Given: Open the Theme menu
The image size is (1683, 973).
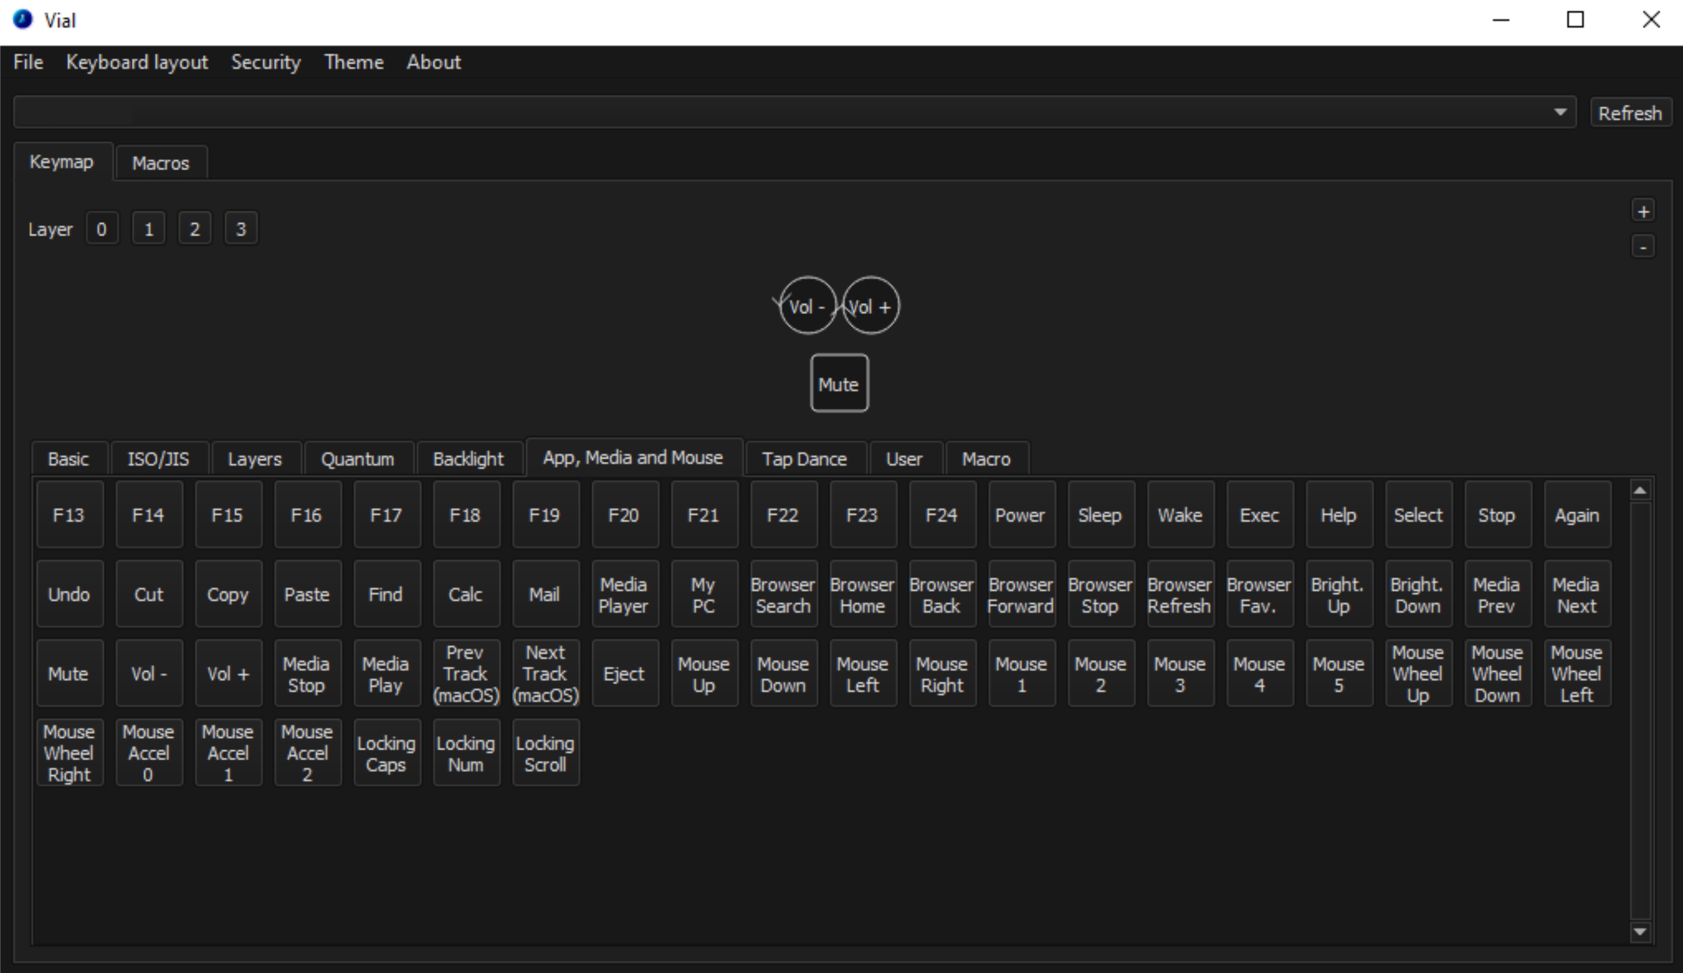Looking at the screenshot, I should [x=353, y=62].
